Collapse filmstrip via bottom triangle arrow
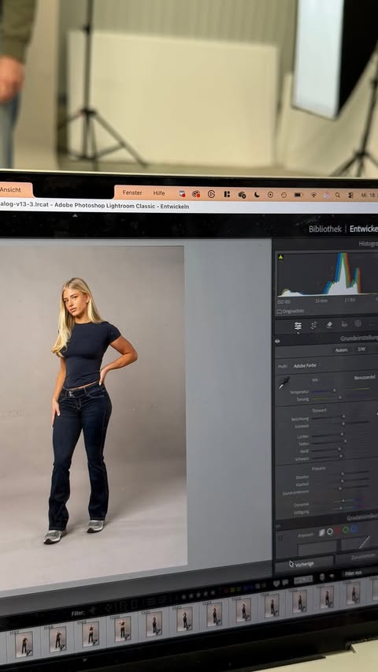 (84, 660)
